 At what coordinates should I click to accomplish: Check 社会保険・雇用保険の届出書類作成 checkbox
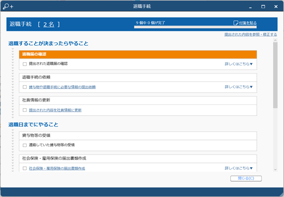25,168
